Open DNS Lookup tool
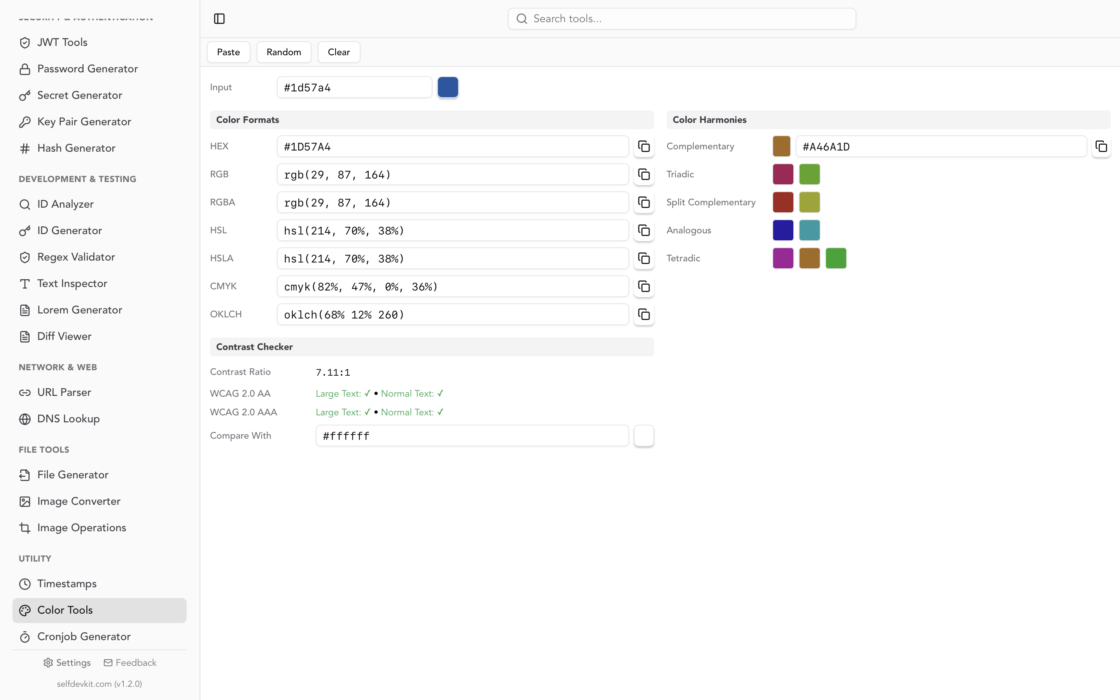The width and height of the screenshot is (1120, 700). 100,418
